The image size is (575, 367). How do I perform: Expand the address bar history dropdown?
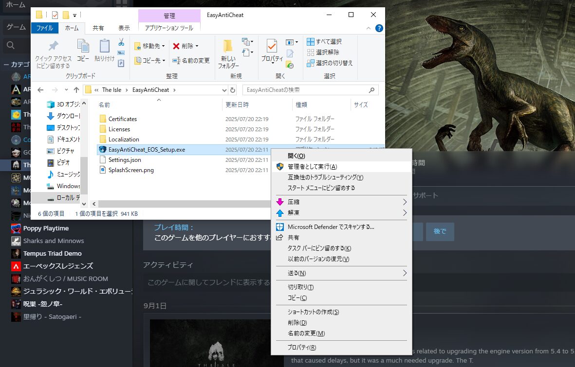224,90
